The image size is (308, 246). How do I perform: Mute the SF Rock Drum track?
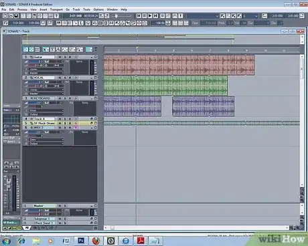[x=60, y=123]
